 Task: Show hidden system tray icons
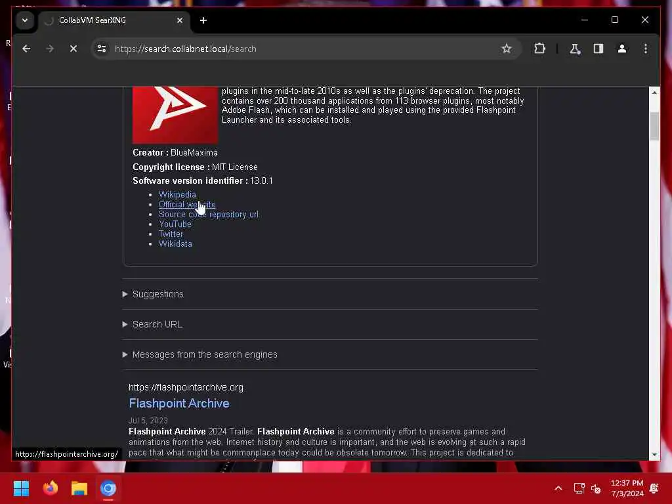coord(558,488)
